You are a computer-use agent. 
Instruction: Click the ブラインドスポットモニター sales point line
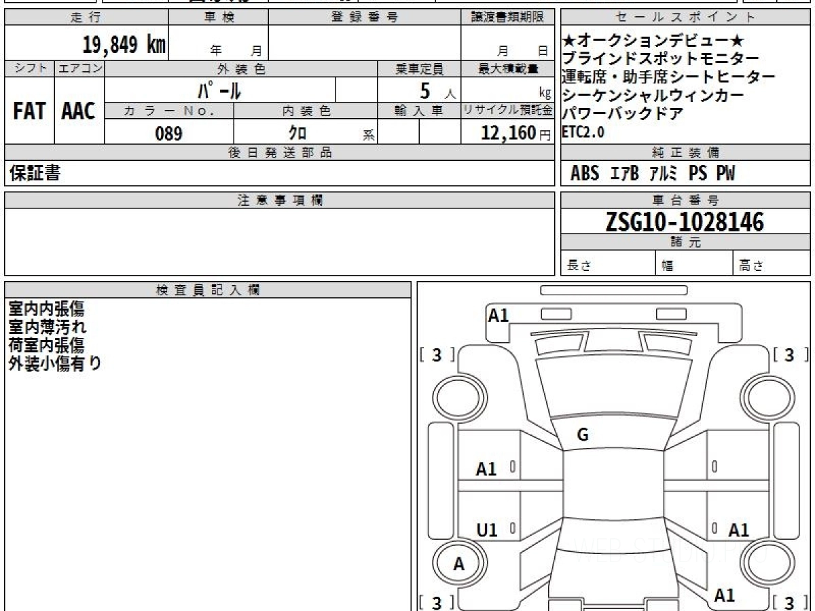point(661,58)
